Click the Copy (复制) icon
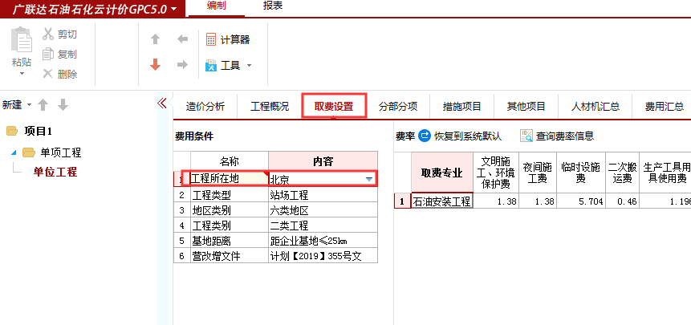Screen dimensions: 691x325 pos(48,54)
